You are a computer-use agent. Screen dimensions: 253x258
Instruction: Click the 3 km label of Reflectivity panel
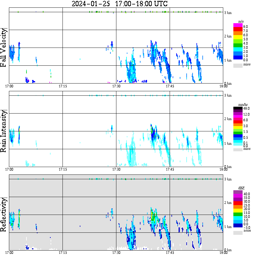pos(228,179)
